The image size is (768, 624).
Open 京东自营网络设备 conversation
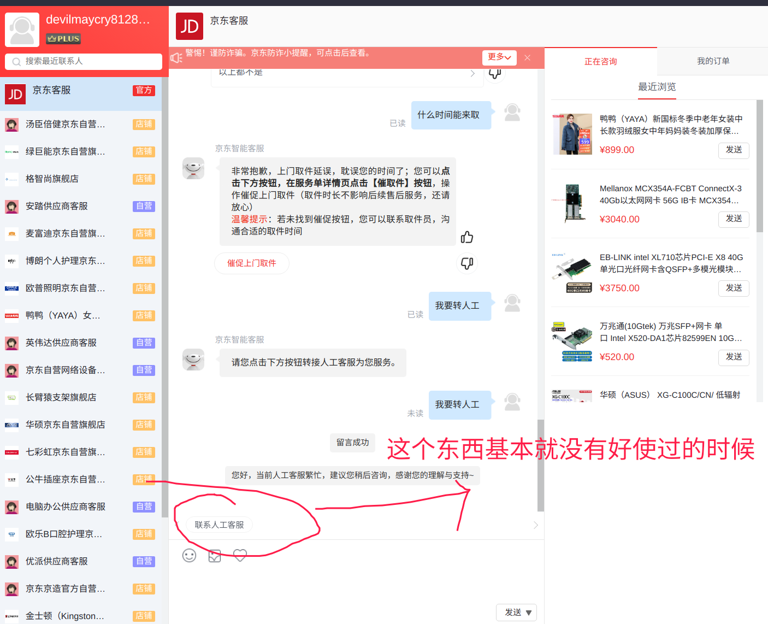[x=81, y=370]
